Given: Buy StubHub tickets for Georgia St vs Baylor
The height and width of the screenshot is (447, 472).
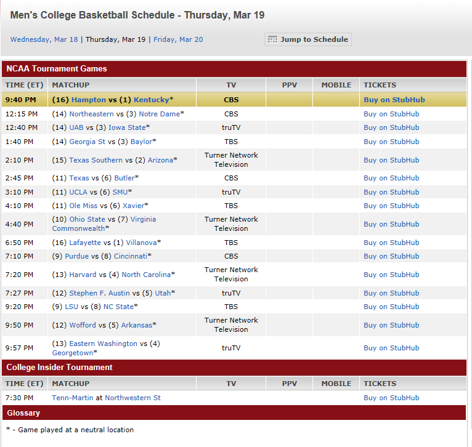Looking at the screenshot, I should pos(391,142).
